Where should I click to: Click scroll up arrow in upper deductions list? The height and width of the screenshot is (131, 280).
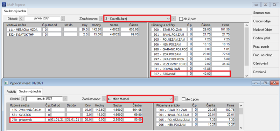[247, 25]
